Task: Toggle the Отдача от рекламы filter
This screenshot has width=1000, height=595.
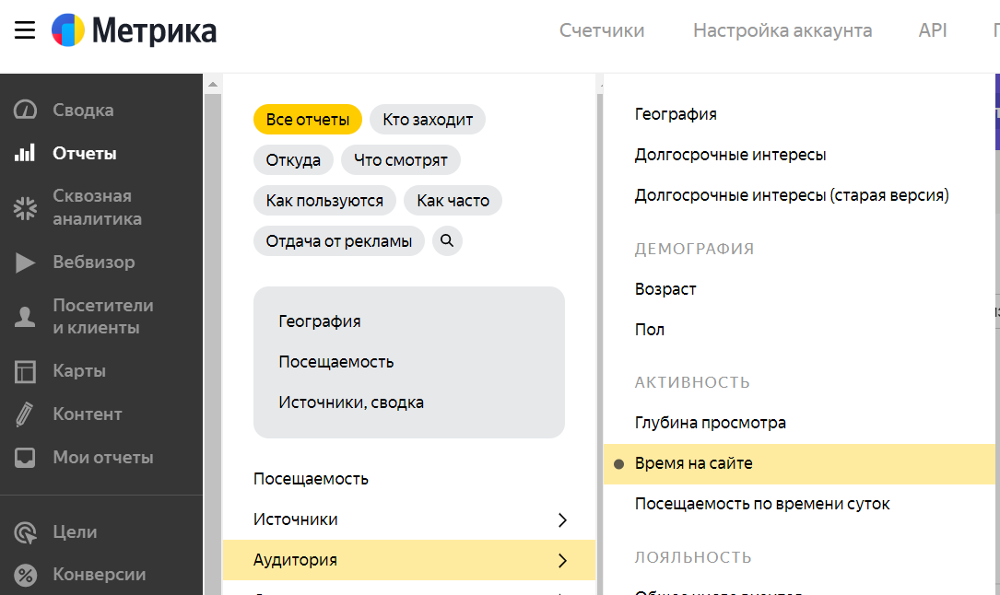Action: 339,241
